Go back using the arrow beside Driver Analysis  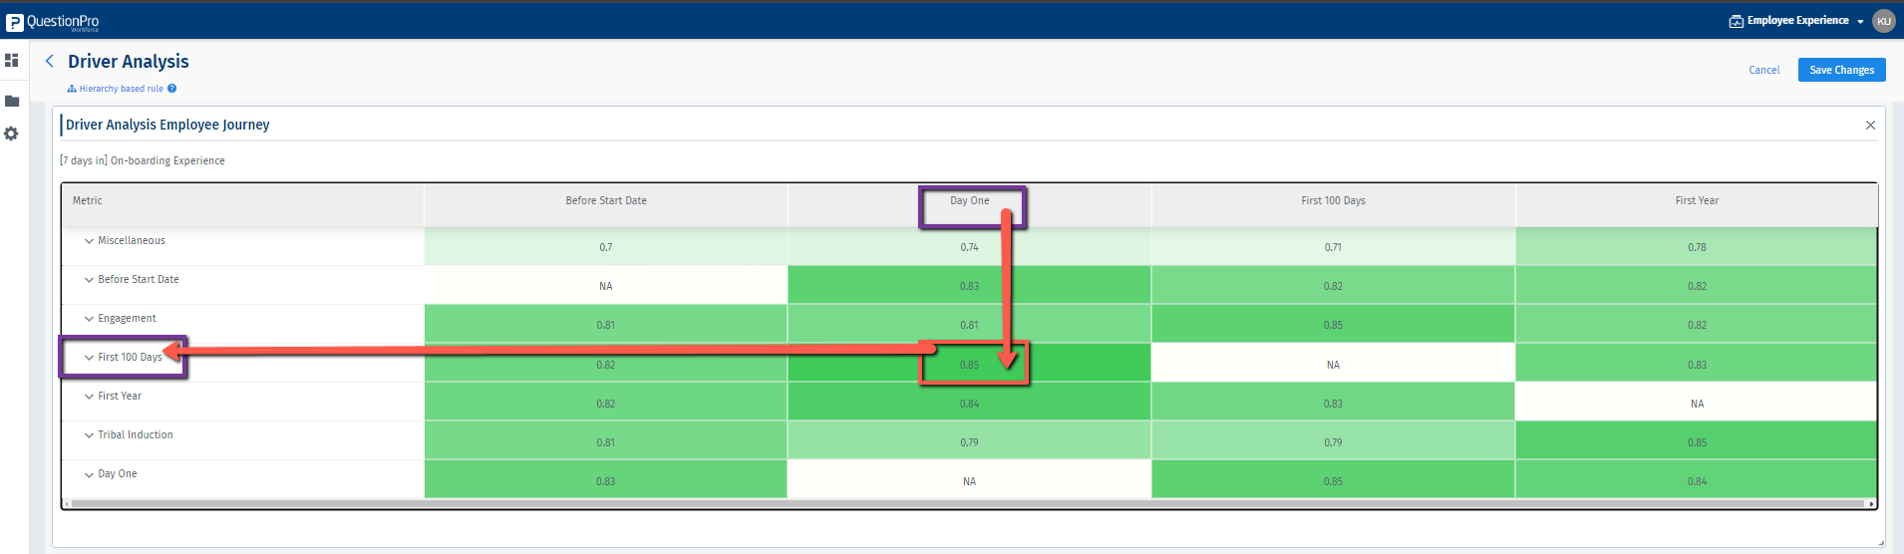tap(50, 61)
